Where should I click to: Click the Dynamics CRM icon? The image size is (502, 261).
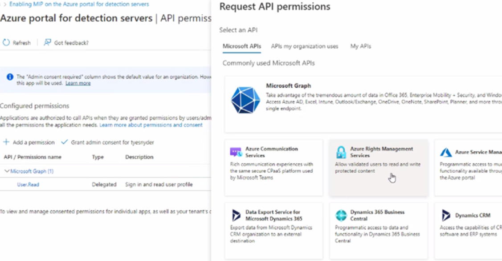[445, 215]
